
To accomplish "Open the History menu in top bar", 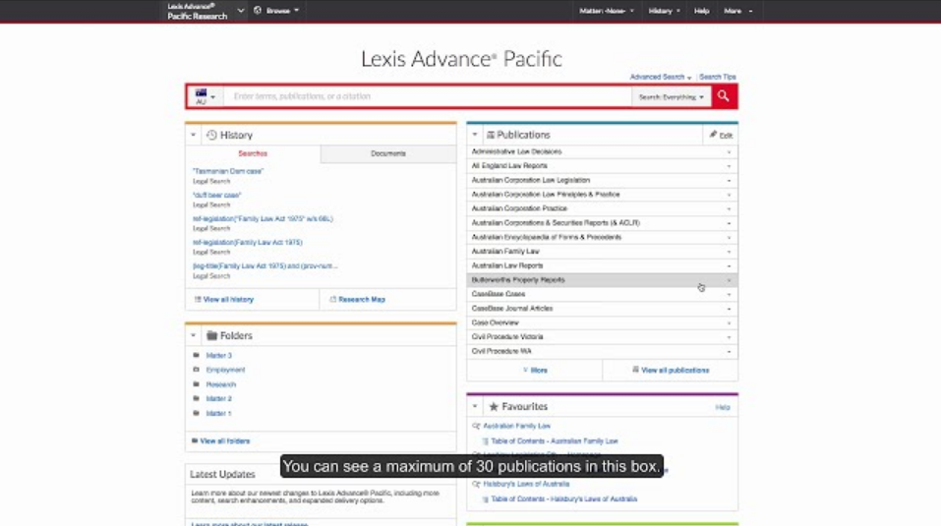I will [x=664, y=11].
